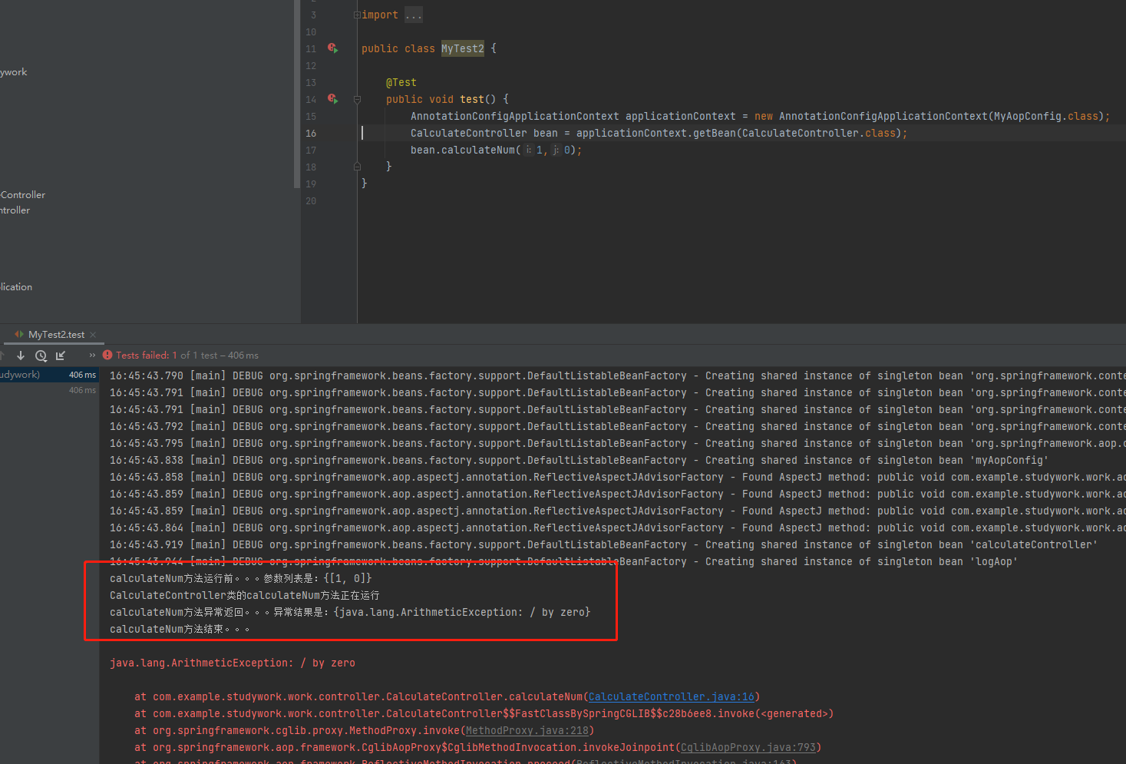Open MethodProxy.java:218 stack trace link

tap(527, 730)
